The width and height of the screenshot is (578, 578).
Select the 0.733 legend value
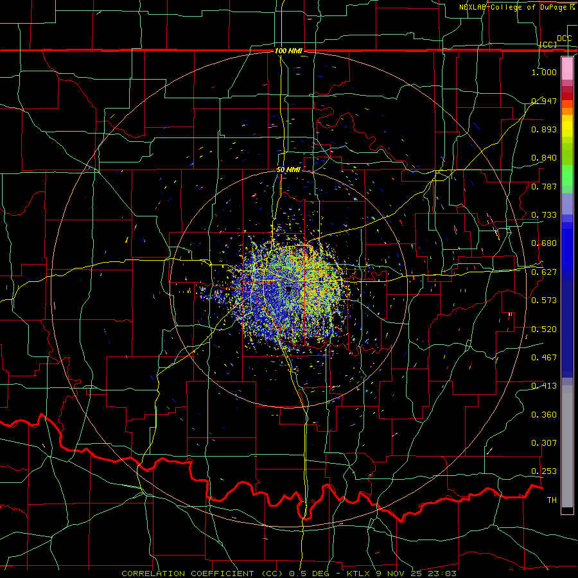tap(544, 215)
